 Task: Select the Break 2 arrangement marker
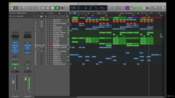133,18
